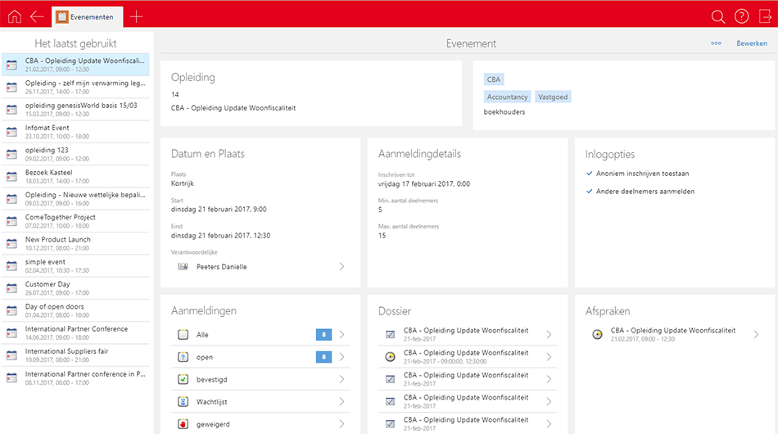Expand the open registrations chevron
This screenshot has width=778, height=434.
342,357
